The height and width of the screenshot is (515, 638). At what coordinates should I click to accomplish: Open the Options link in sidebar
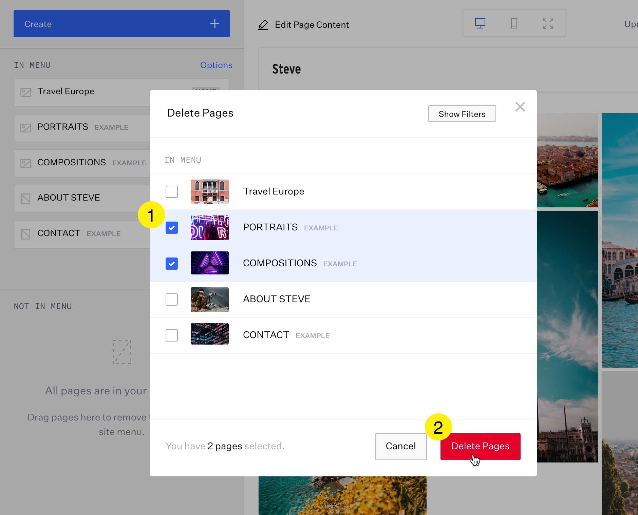pos(216,65)
